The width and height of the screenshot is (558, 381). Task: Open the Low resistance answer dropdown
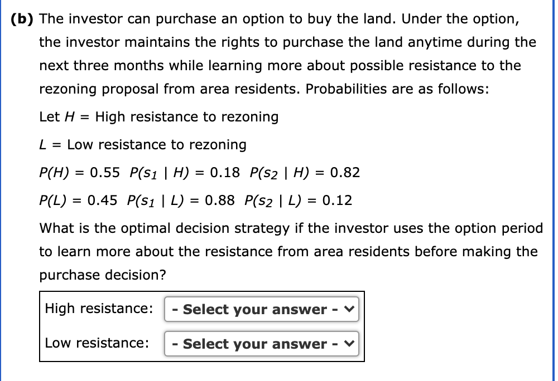click(x=261, y=344)
